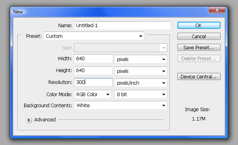Click the Advanced label text
The width and height of the screenshot is (238, 145).
45,120
